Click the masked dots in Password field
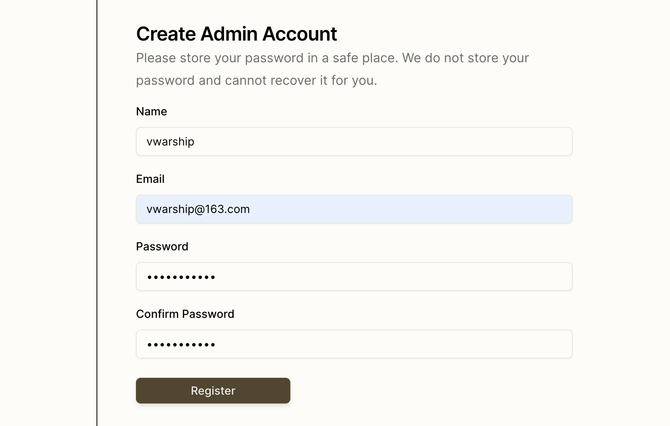The width and height of the screenshot is (670, 426). [181, 277]
